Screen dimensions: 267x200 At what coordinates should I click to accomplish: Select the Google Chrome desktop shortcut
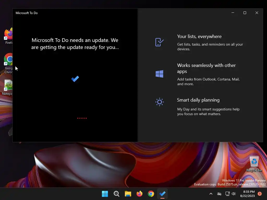coord(8,63)
